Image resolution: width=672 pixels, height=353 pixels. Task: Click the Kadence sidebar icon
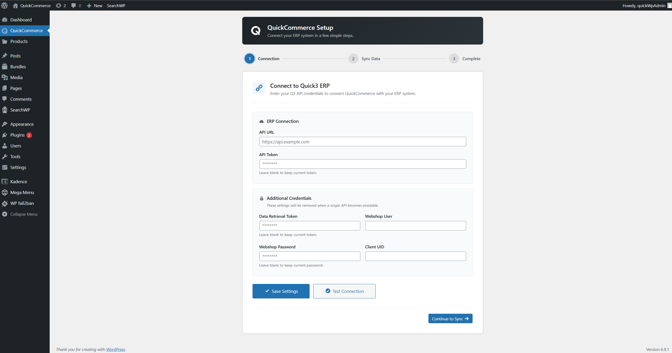pos(4,181)
